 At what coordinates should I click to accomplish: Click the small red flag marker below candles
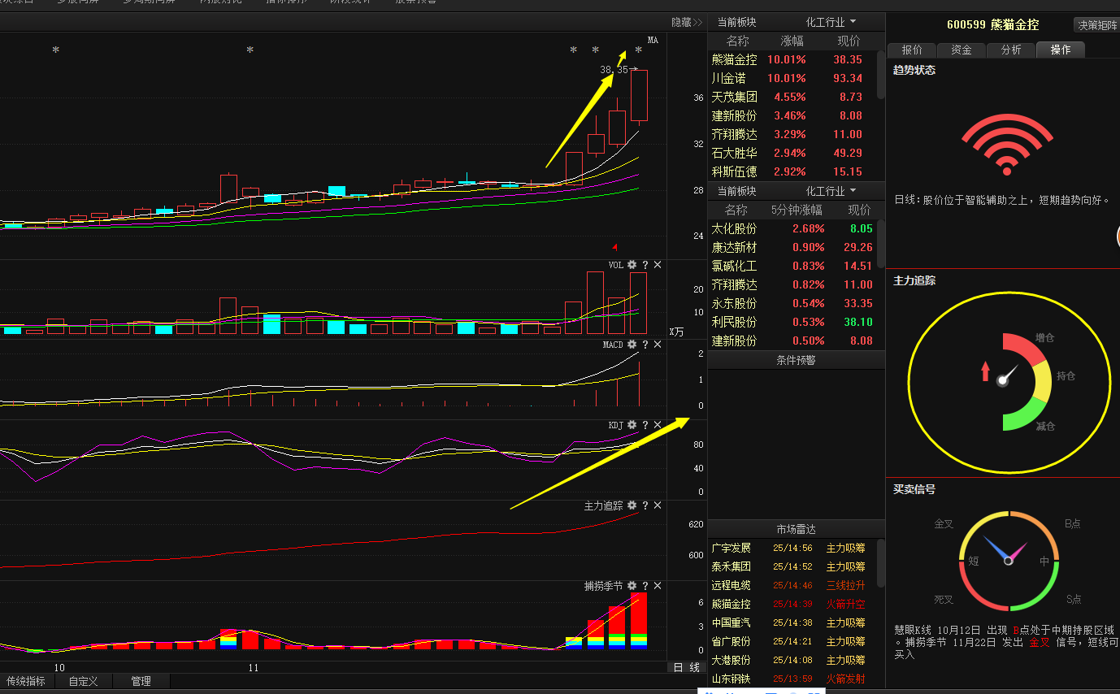[x=615, y=246]
